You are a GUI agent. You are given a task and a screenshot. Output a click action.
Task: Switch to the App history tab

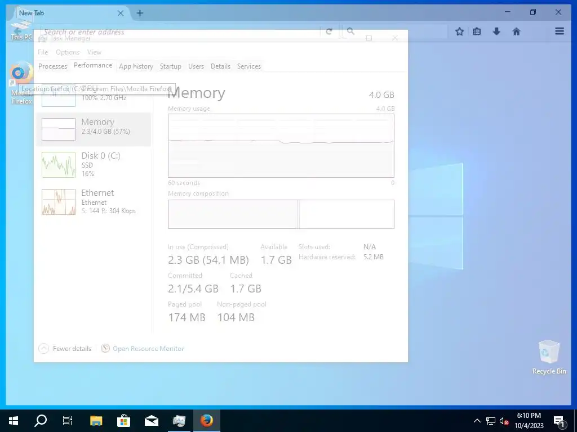coord(136,66)
